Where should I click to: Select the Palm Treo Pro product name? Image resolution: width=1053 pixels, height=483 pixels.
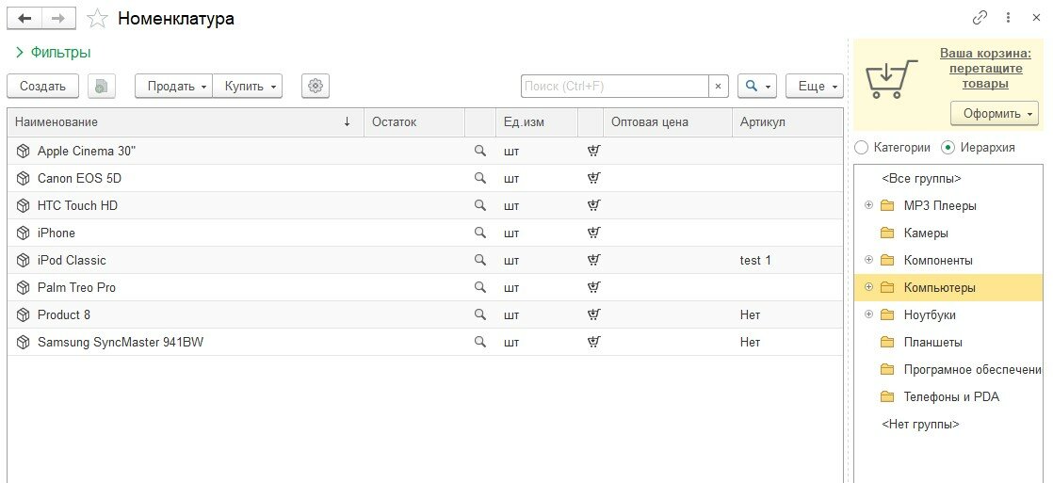point(76,287)
